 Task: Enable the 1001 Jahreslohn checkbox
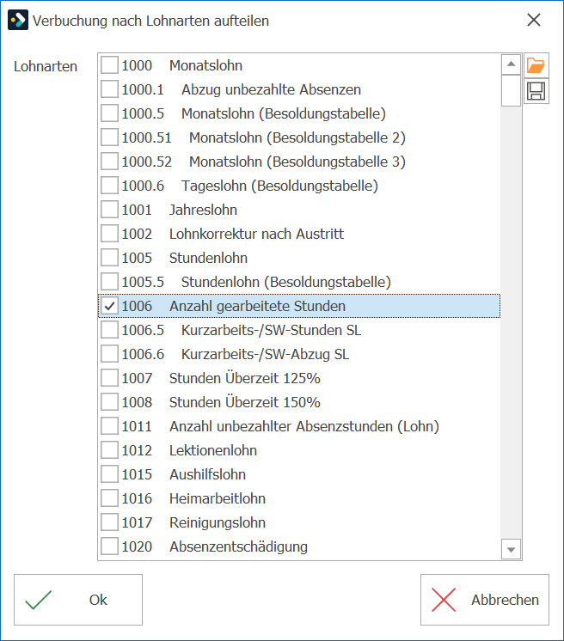[109, 210]
